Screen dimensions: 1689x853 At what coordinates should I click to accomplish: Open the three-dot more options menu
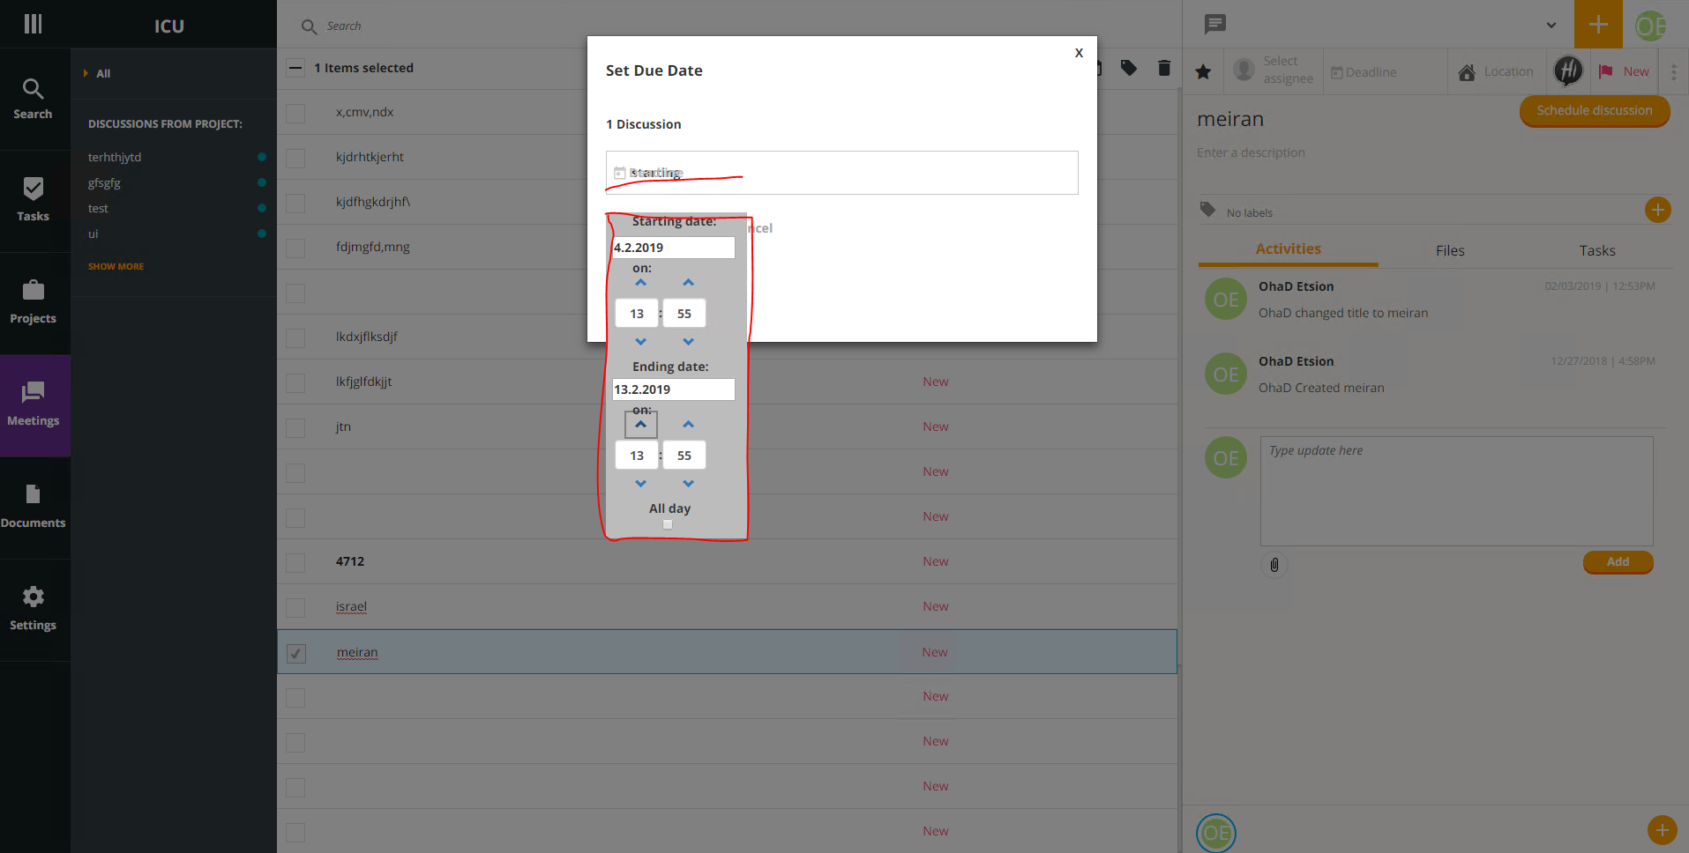pos(1674,72)
